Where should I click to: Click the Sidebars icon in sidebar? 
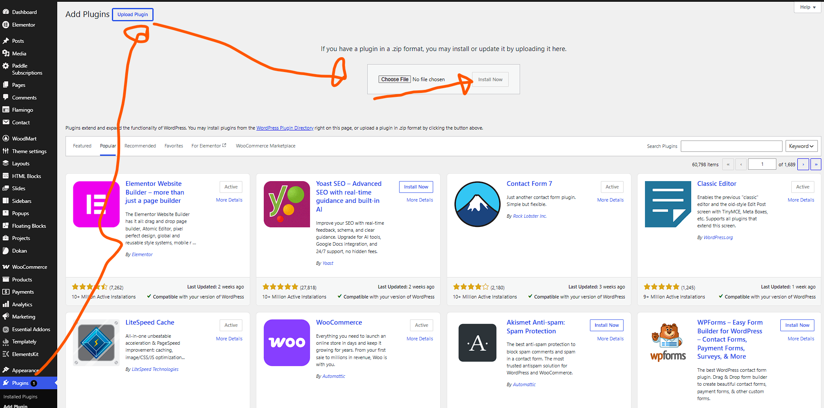point(6,201)
